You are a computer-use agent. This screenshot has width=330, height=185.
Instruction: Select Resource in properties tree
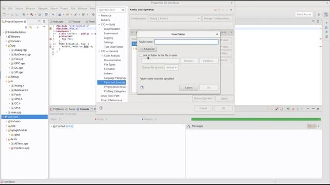[x=106, y=15]
